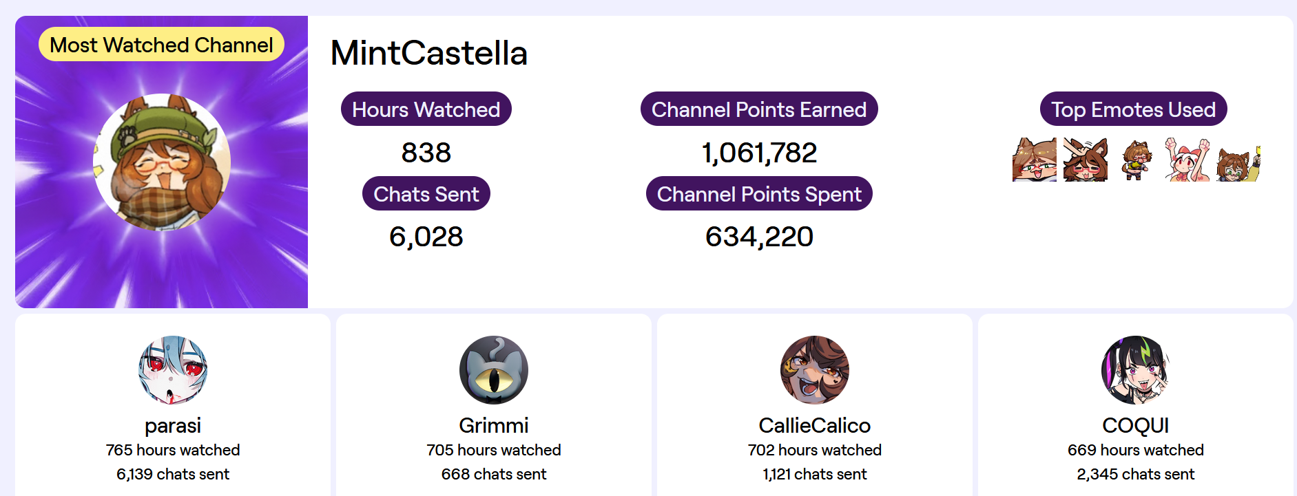Select the Top Emotes Used label

[x=1133, y=109]
